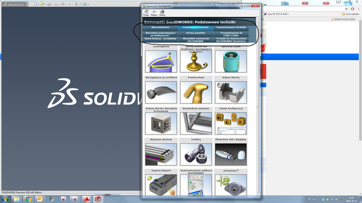Click Chrome bookmark star icon
The image size is (362, 203).
346,9
